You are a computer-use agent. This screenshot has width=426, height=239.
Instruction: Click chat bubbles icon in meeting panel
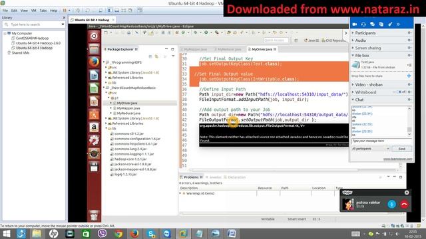pyautogui.click(x=372, y=25)
